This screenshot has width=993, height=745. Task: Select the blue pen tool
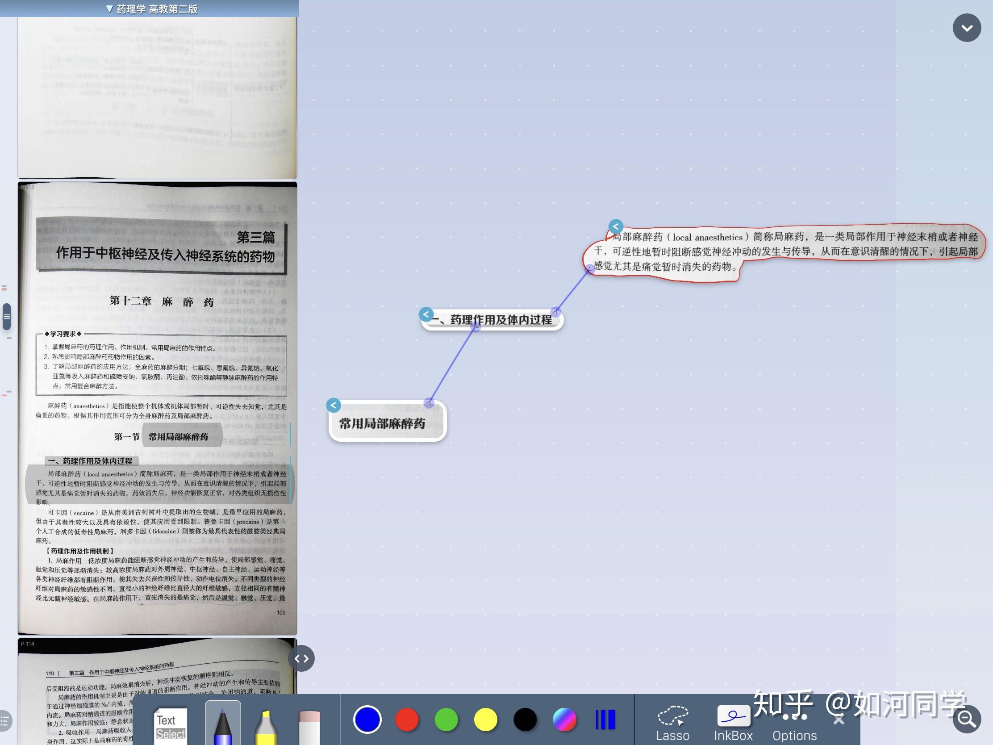[x=223, y=724]
